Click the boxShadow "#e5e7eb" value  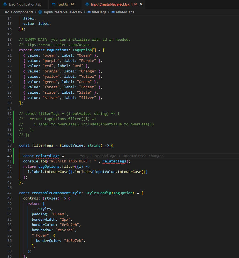click(x=65, y=230)
